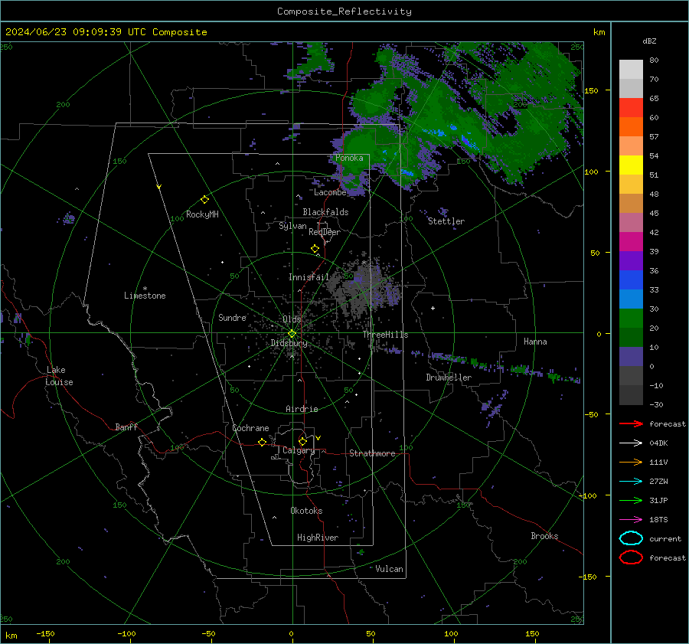Screen dimensions: 689x644
Task: Click the magenta 18TS arrow legend icon
Action: click(x=631, y=520)
